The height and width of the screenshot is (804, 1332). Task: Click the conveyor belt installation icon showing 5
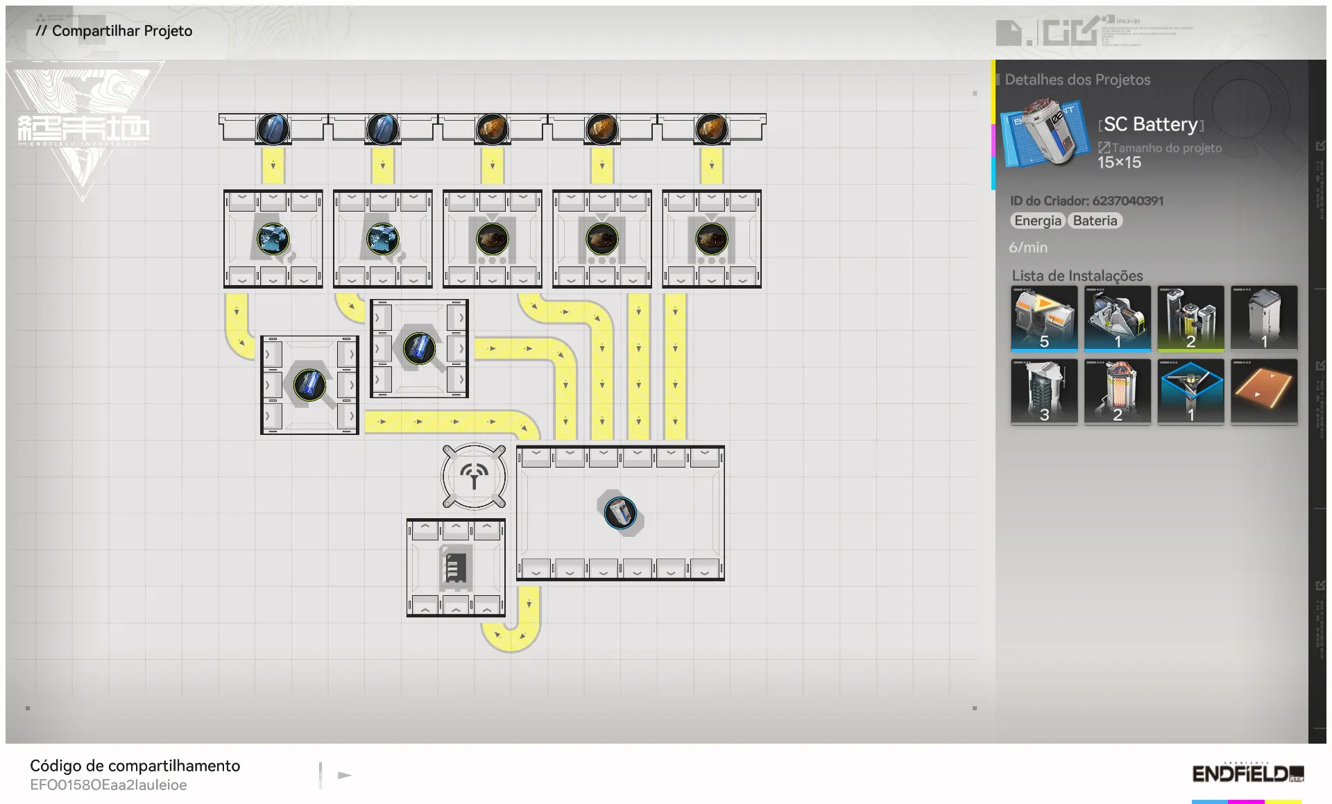tap(1044, 318)
